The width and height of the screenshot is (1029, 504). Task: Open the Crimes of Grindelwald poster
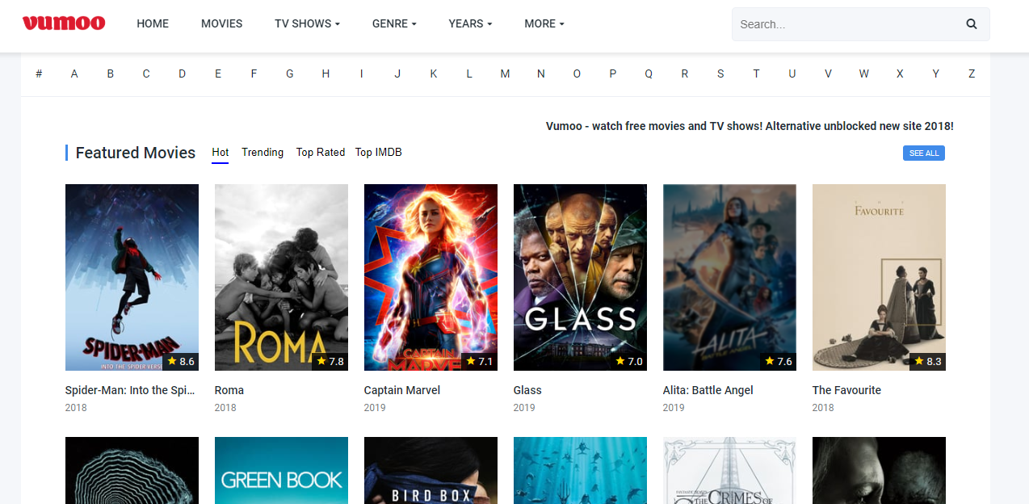click(729, 470)
